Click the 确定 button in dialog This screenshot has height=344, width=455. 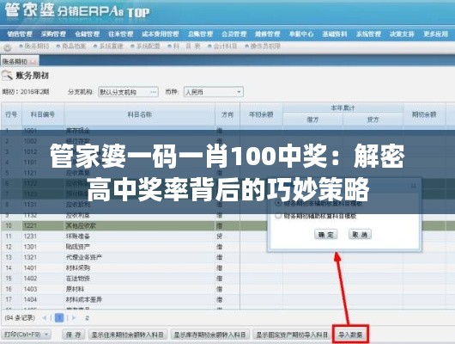[x=326, y=235]
